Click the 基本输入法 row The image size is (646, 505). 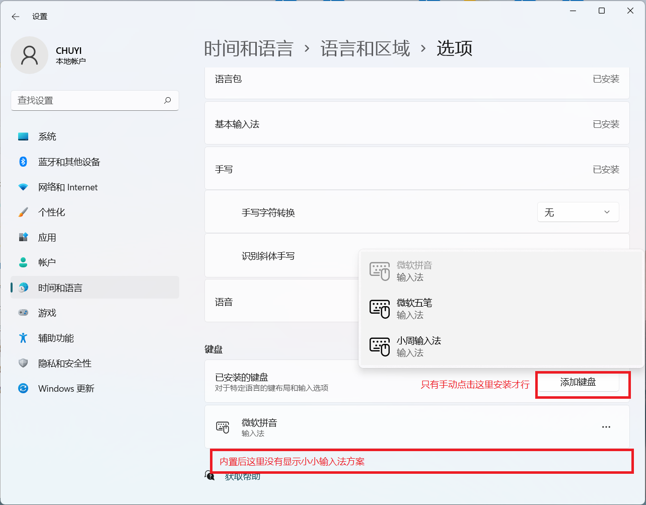tap(417, 124)
